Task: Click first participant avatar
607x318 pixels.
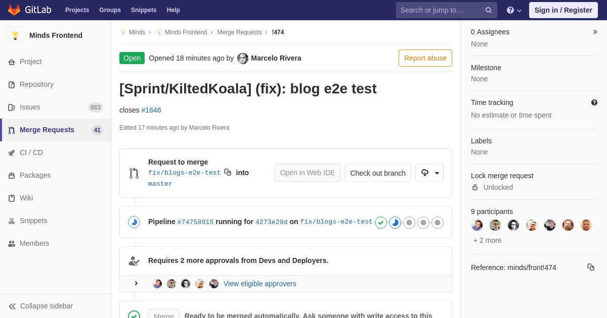Action: click(477, 225)
